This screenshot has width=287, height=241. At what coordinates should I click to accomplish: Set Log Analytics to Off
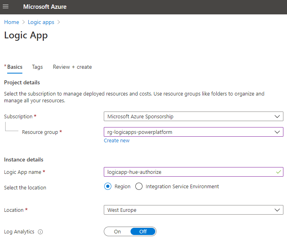(143, 232)
